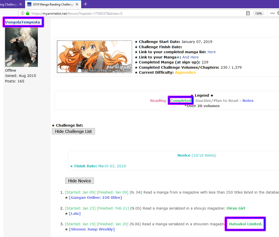Switch to the first browser tab
This screenshot has height=237, width=279.
pos(9,4)
